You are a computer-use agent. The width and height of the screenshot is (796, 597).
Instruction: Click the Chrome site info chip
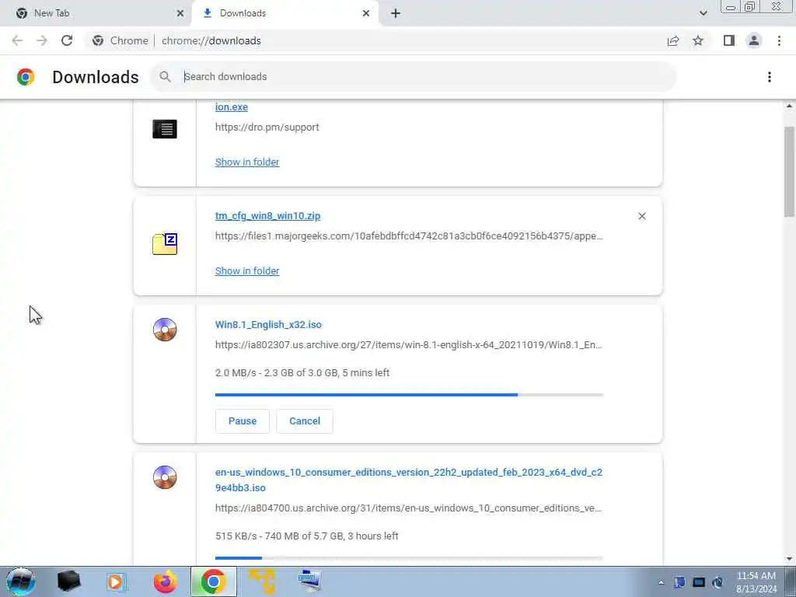(120, 40)
